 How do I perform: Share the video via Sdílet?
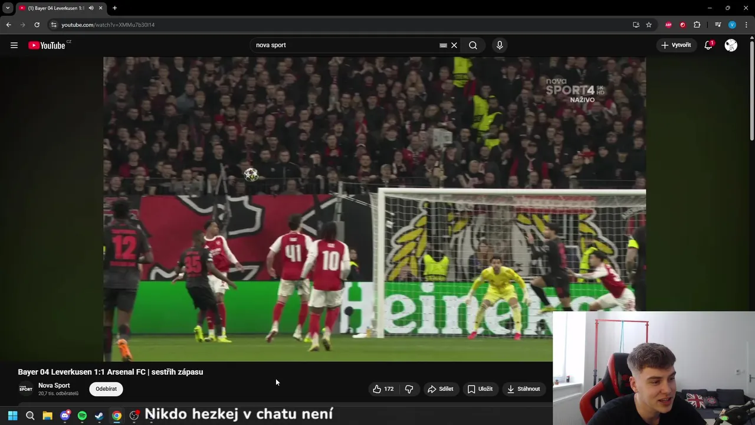click(x=441, y=389)
